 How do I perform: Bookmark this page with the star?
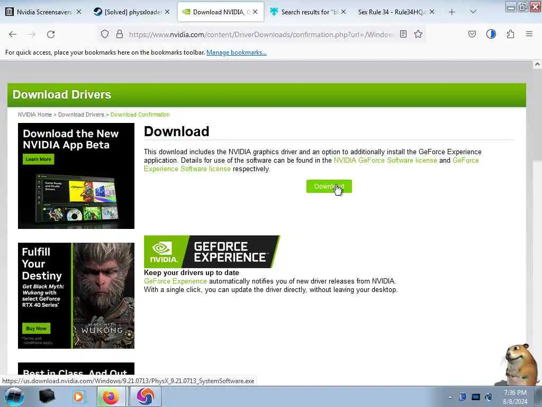418,34
